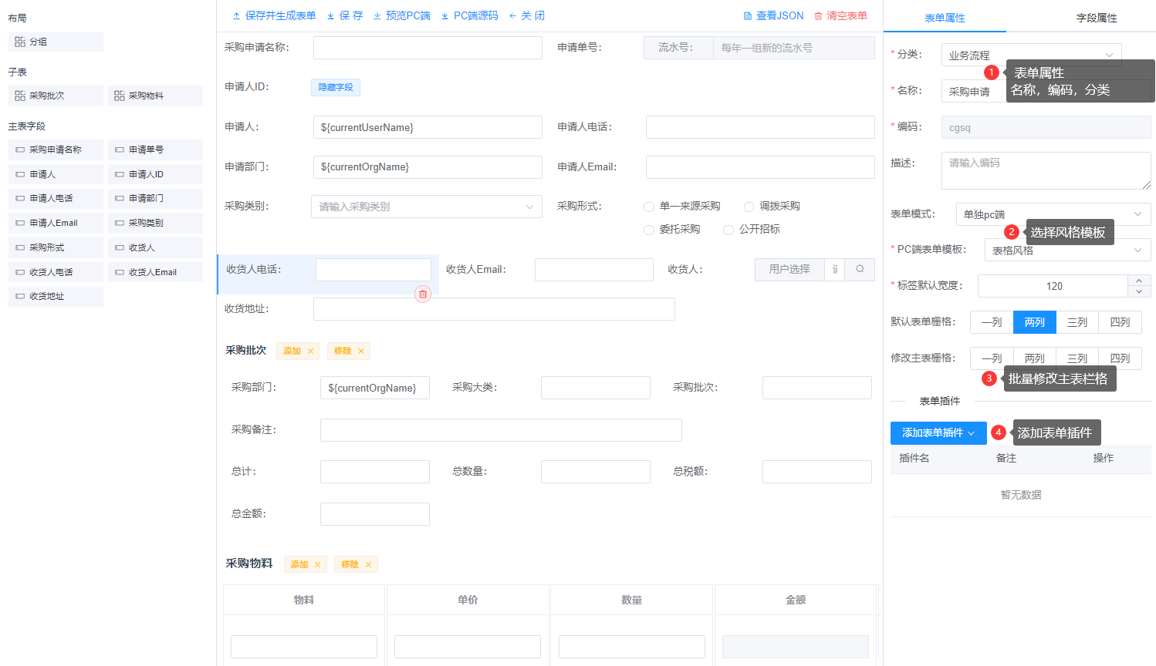Select the 采购物料 sub-table component
Viewport: 1156px width, 666px height.
point(155,96)
